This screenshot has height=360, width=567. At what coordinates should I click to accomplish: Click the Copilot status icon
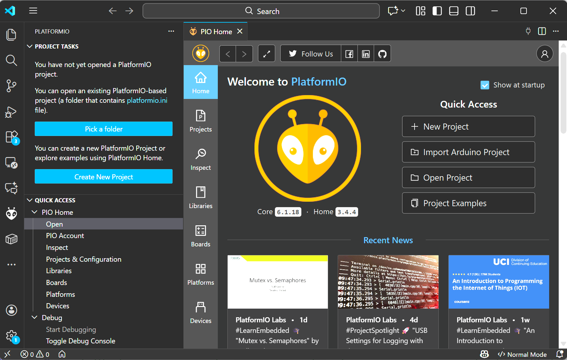tap(484, 354)
